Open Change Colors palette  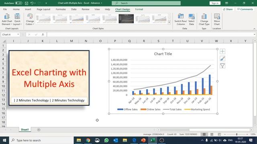(30, 20)
